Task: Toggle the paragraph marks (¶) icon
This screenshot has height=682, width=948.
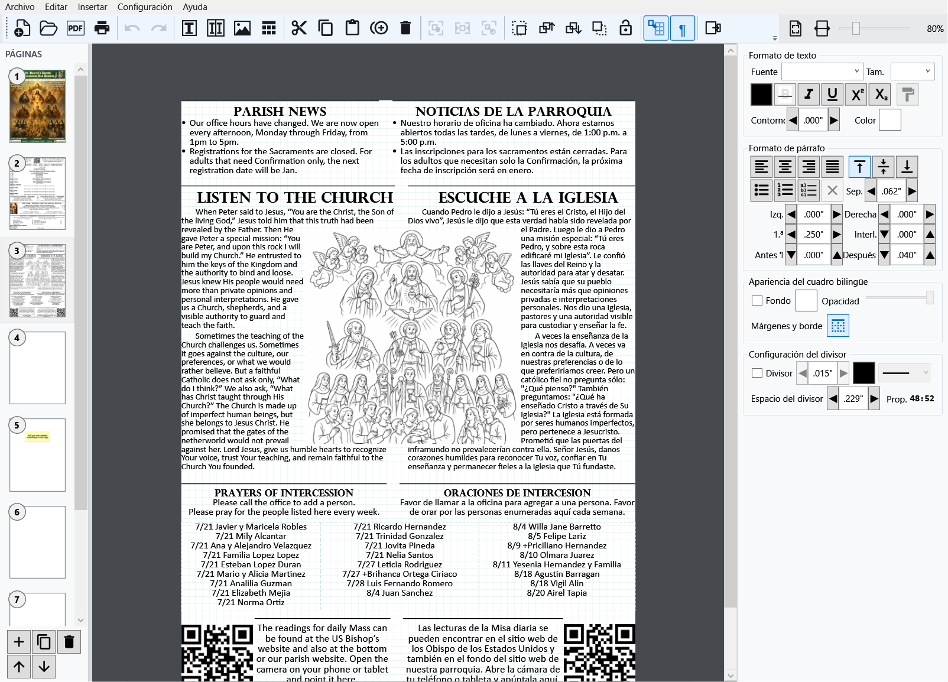Action: point(683,28)
